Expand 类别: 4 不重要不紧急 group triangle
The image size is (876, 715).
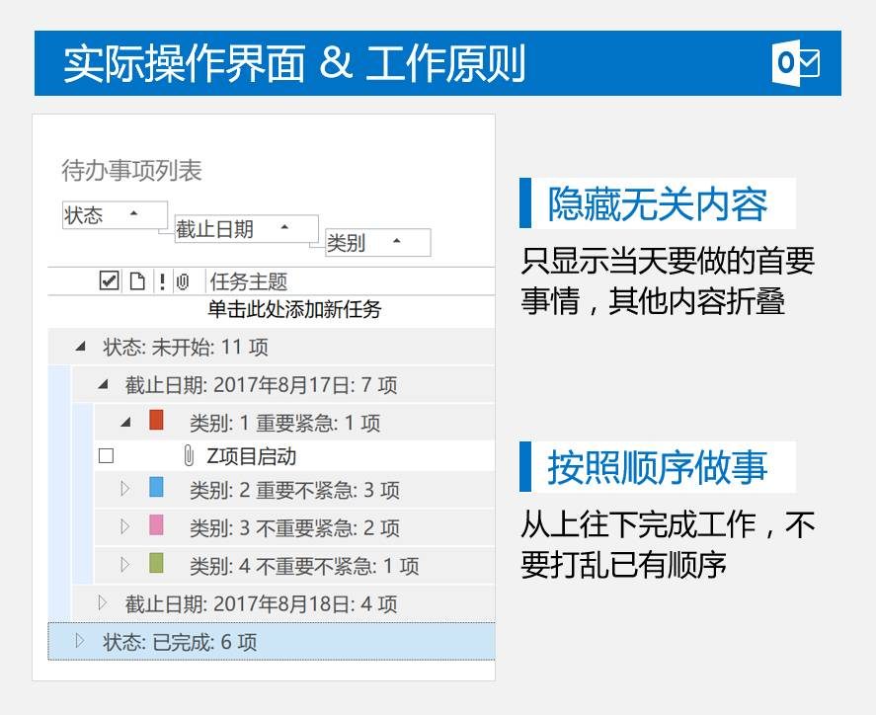(x=125, y=564)
